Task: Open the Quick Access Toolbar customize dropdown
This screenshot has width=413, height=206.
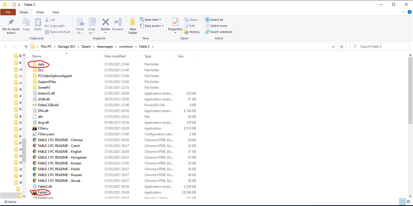Action: pos(19,5)
